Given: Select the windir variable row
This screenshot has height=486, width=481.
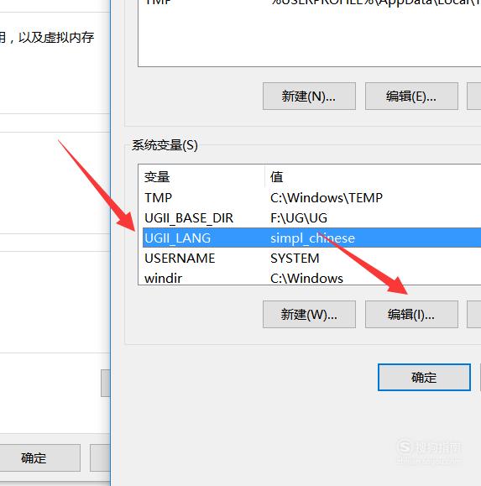Looking at the screenshot, I should coord(311,278).
